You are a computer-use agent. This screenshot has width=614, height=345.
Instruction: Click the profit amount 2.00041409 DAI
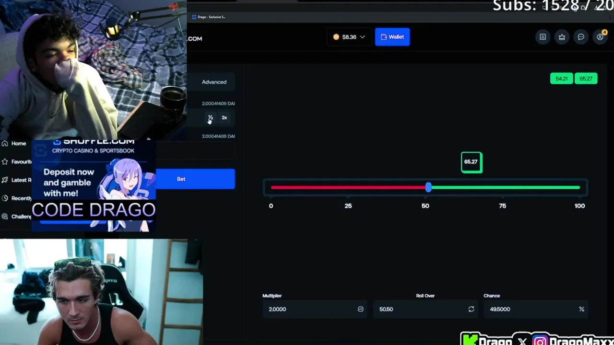[218, 136]
